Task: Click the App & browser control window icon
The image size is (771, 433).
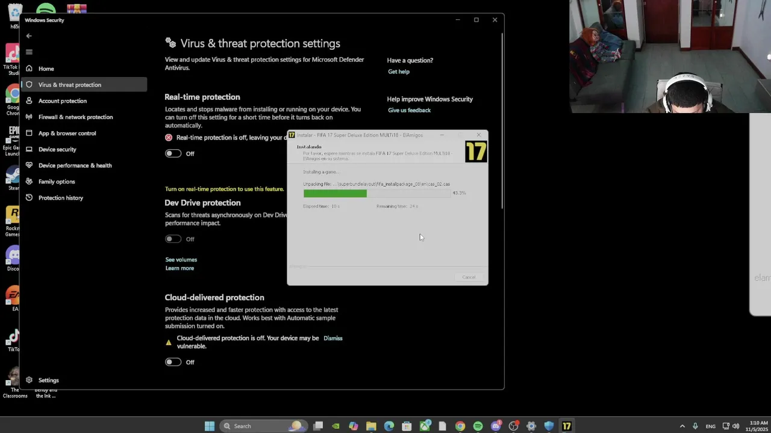Action: point(29,134)
